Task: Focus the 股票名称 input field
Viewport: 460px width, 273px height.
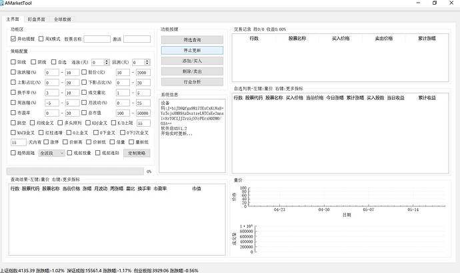Action: click(x=97, y=39)
